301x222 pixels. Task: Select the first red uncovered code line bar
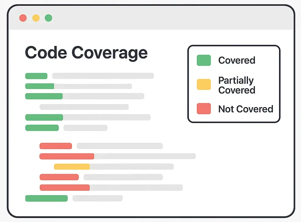[x=56, y=146]
